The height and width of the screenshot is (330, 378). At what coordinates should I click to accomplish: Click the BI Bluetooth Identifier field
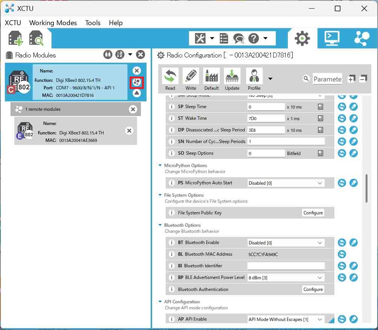pos(286,266)
